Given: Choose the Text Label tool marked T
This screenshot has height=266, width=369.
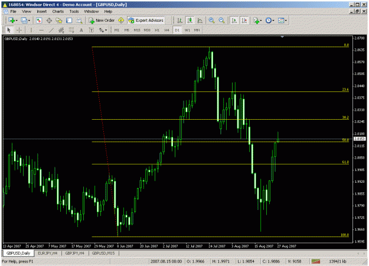Looking at the screenshot, I should [92, 30].
